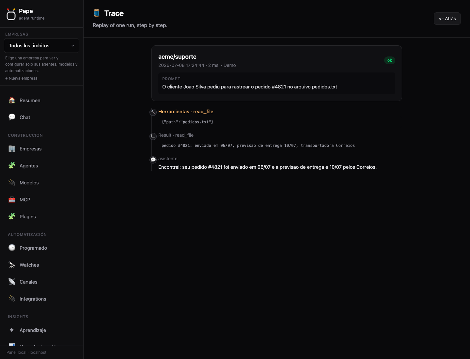Screen dimensions: 470x359
Task: Open the Todos los ámbitos dropdown
Action: tap(41, 46)
